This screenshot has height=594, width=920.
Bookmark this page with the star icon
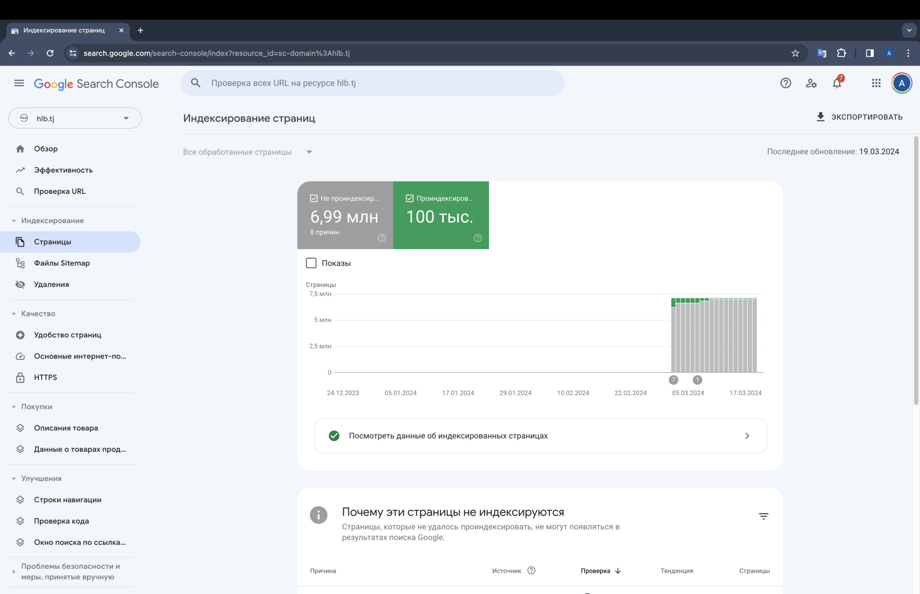(x=795, y=53)
